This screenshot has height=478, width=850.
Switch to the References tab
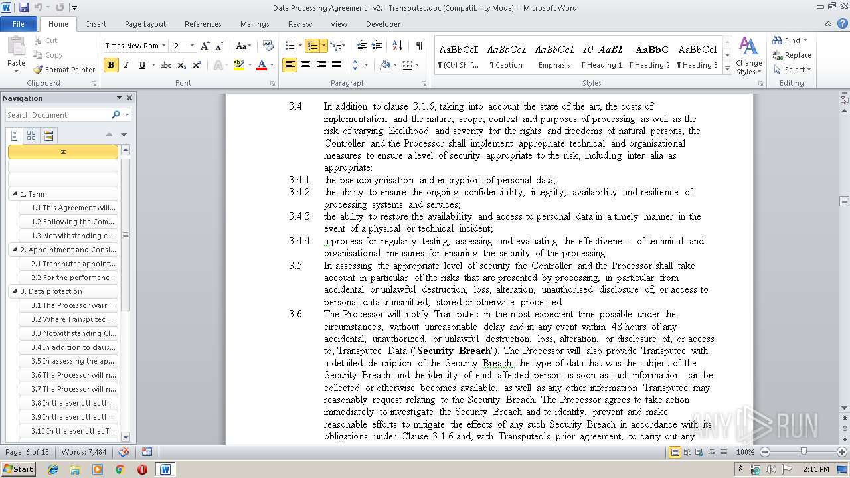click(x=203, y=24)
